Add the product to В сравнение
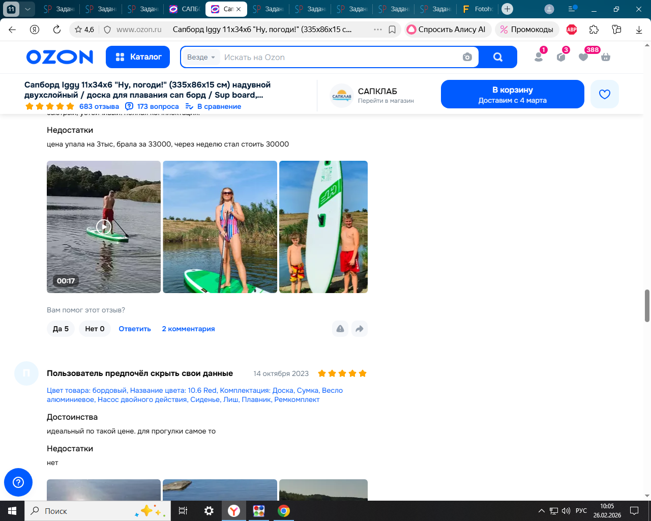The image size is (651, 521). click(x=213, y=106)
